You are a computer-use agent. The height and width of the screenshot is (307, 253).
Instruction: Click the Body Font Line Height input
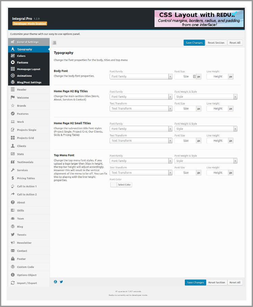pyautogui.click(x=218, y=76)
